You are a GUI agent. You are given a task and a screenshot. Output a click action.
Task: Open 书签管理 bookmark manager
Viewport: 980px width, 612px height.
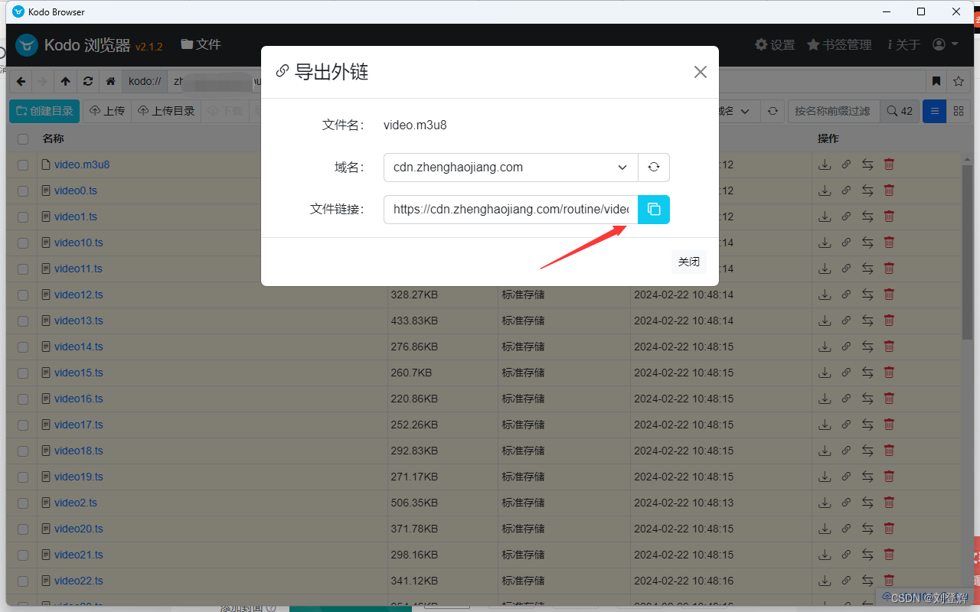pos(839,44)
